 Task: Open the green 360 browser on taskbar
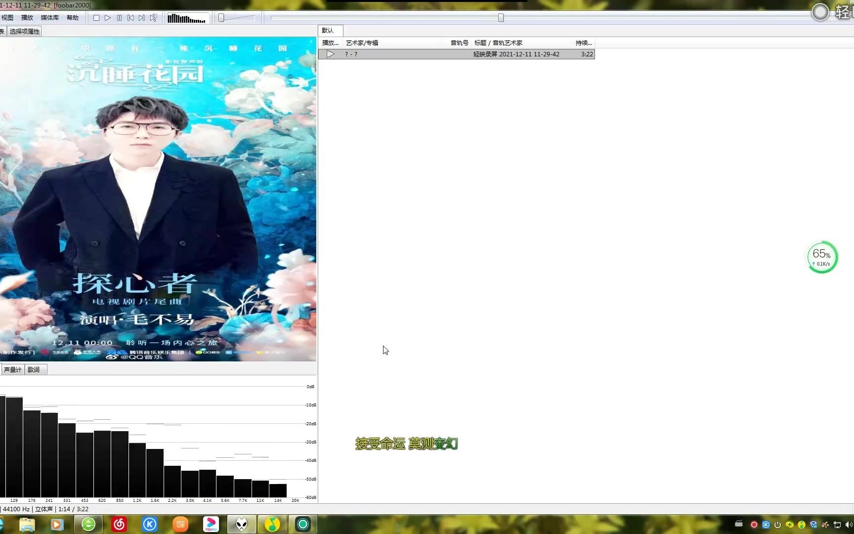pos(88,524)
